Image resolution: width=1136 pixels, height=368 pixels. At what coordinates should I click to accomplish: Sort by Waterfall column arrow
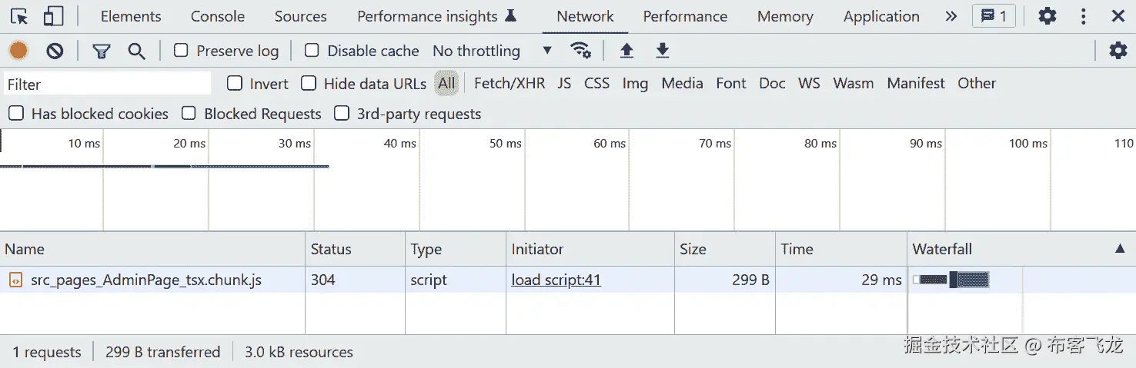(1119, 249)
